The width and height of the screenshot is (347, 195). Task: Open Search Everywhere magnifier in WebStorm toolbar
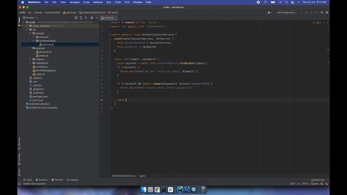(322, 12)
